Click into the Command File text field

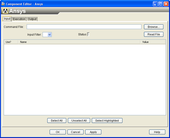84,27
